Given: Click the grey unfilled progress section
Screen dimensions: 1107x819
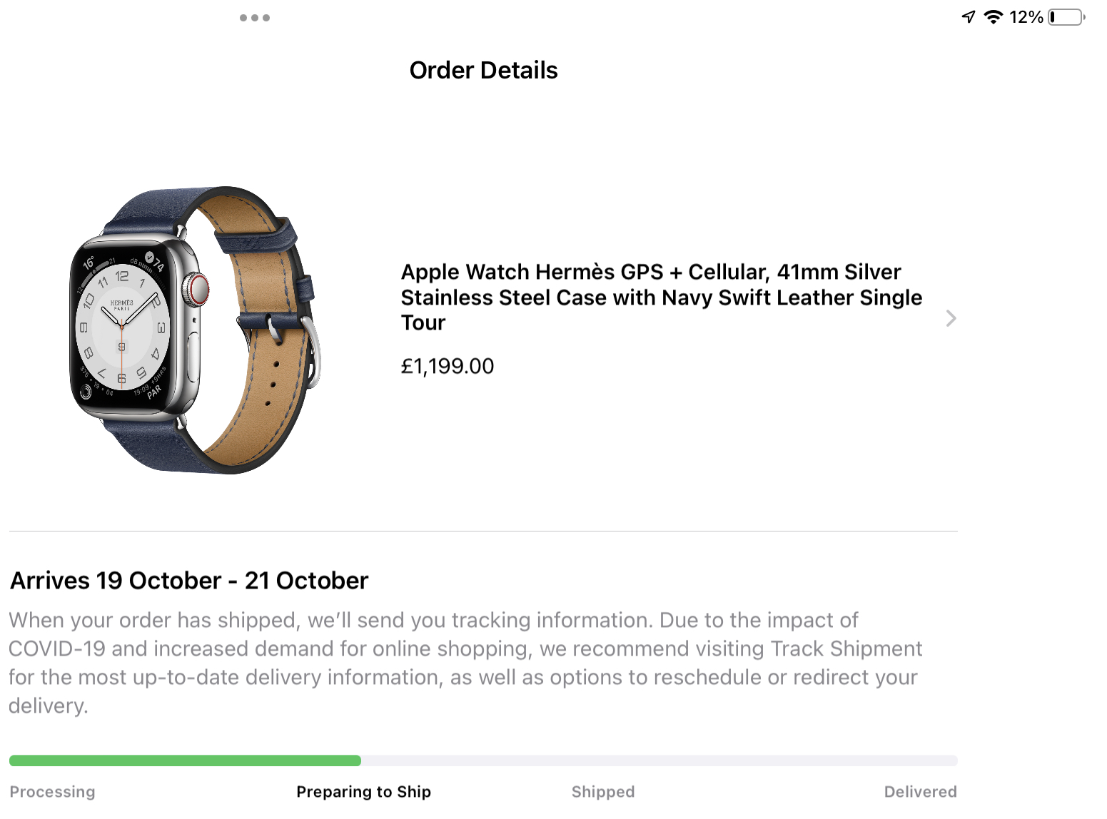Looking at the screenshot, I should point(658,760).
